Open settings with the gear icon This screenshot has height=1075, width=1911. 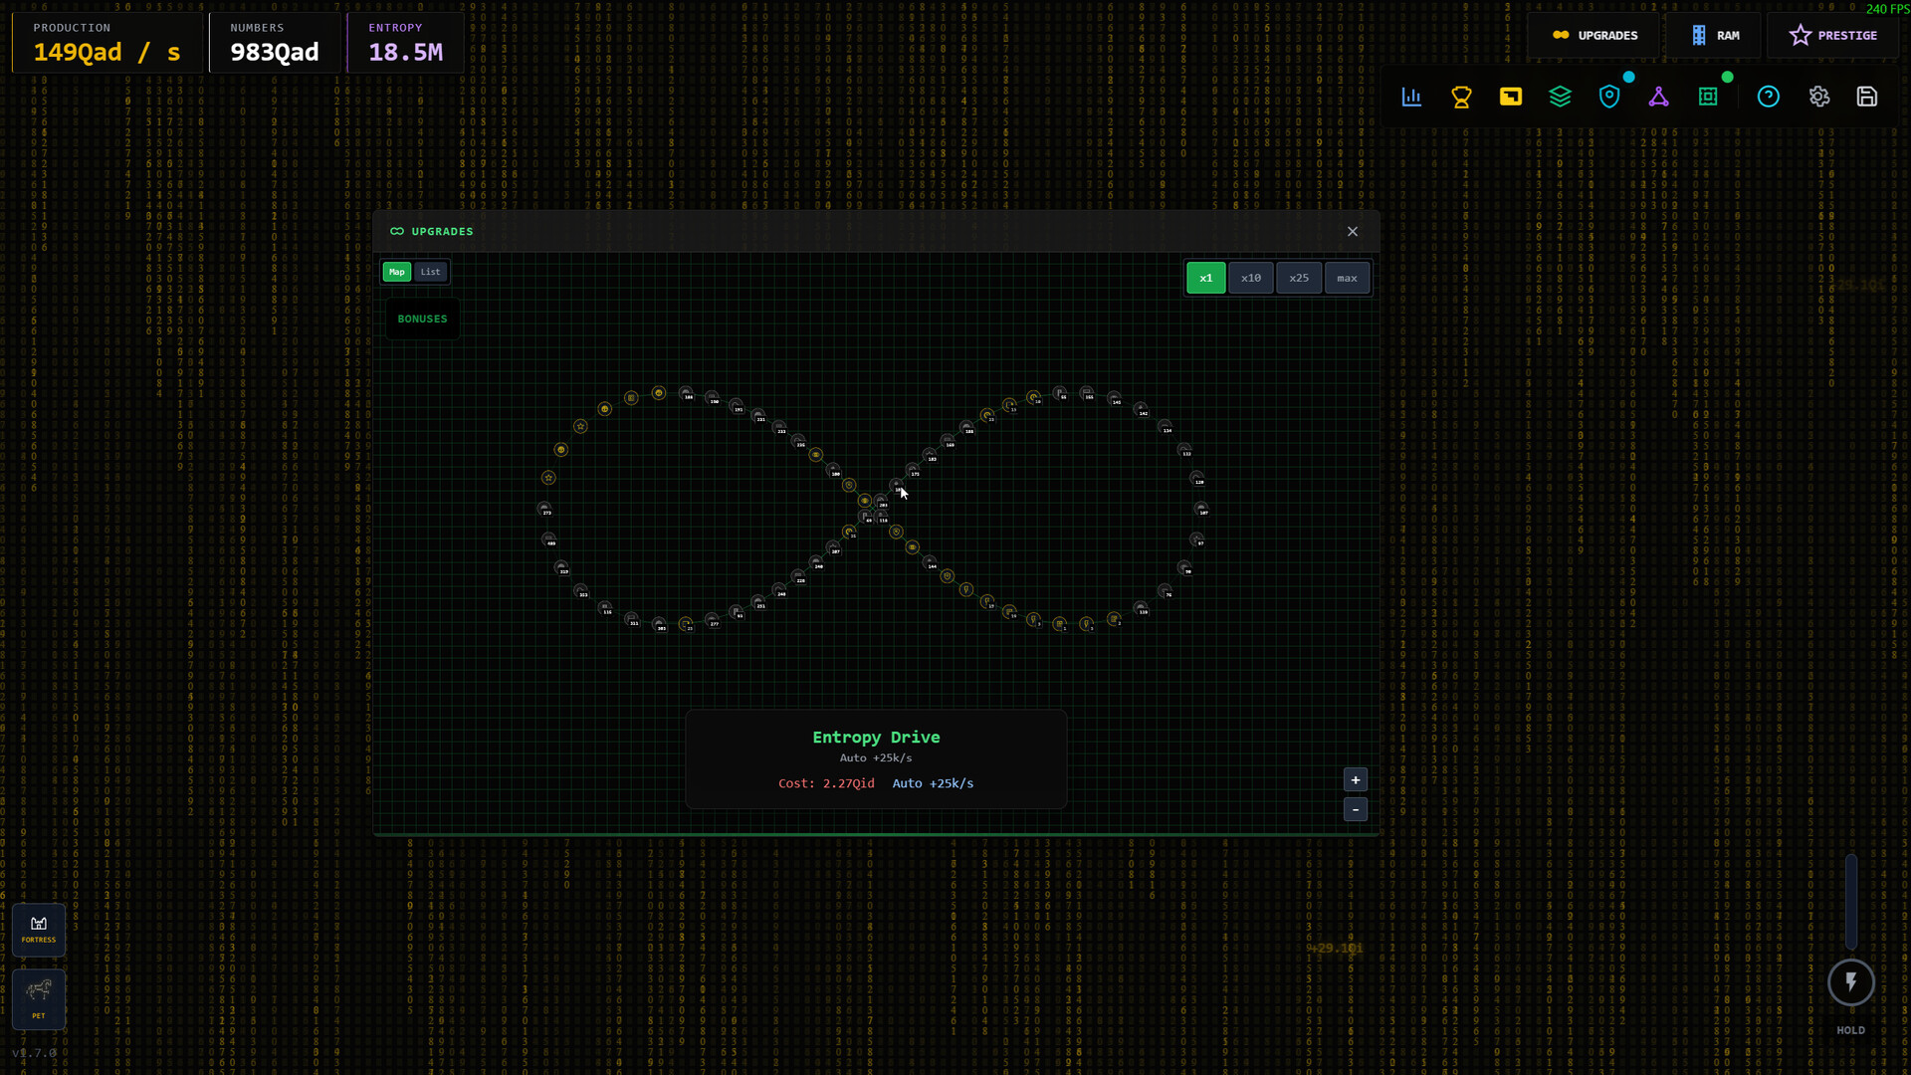[x=1819, y=97]
